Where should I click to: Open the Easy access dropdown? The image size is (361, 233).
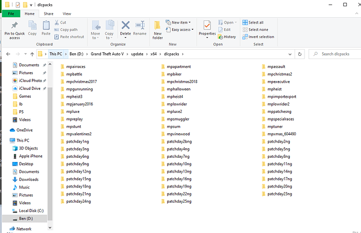(181, 30)
